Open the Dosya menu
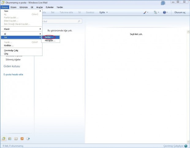Screen dimensions: 190x148 (5, 7)
